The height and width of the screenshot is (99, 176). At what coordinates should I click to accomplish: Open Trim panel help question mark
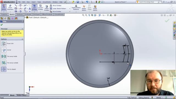point(22,21)
